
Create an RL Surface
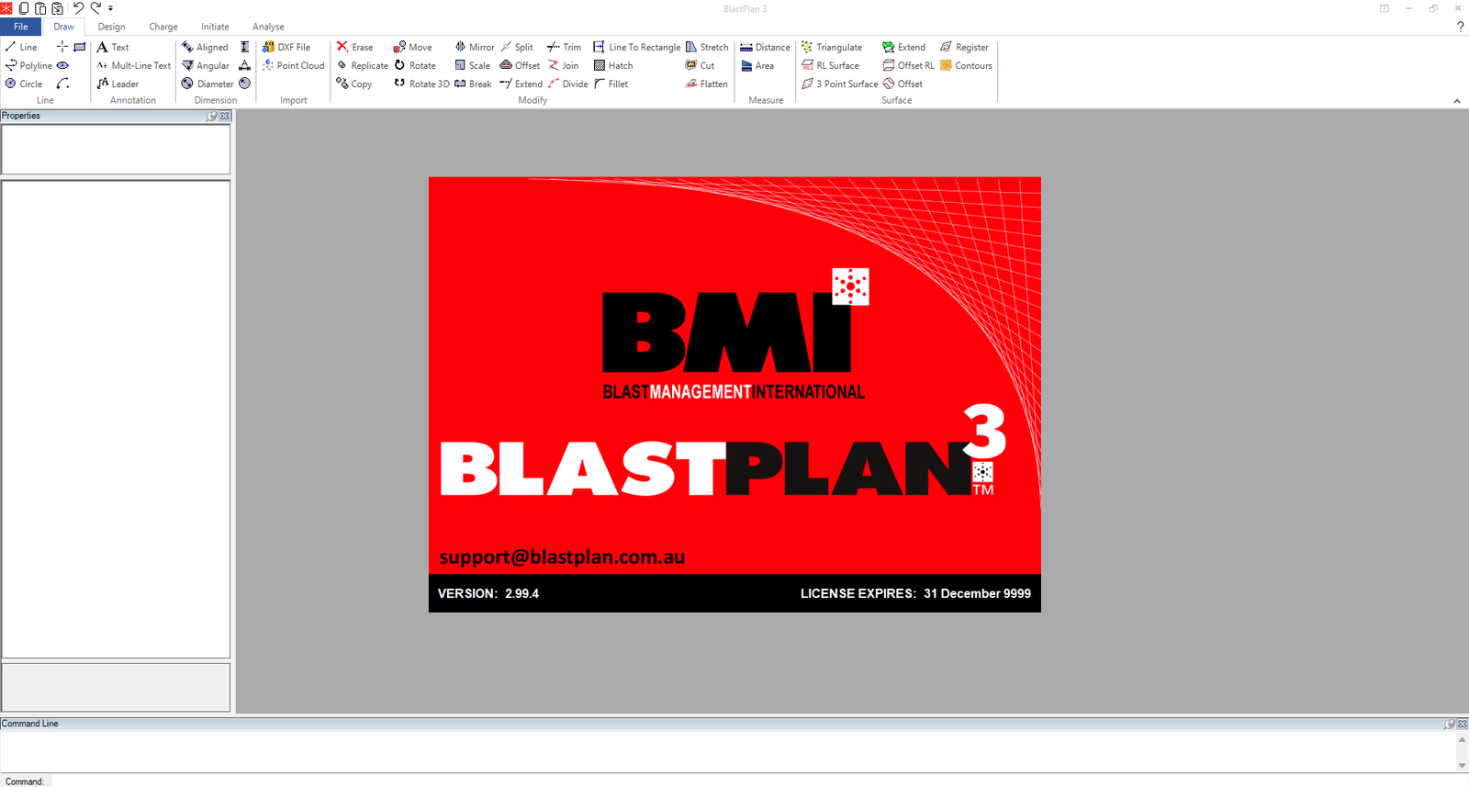click(831, 65)
